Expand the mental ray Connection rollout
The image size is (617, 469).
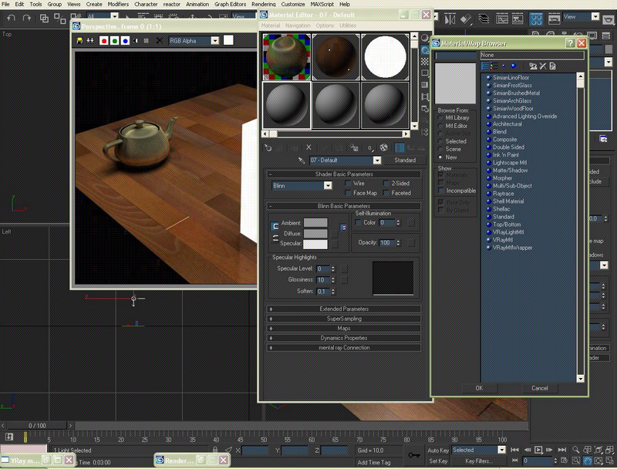click(344, 348)
